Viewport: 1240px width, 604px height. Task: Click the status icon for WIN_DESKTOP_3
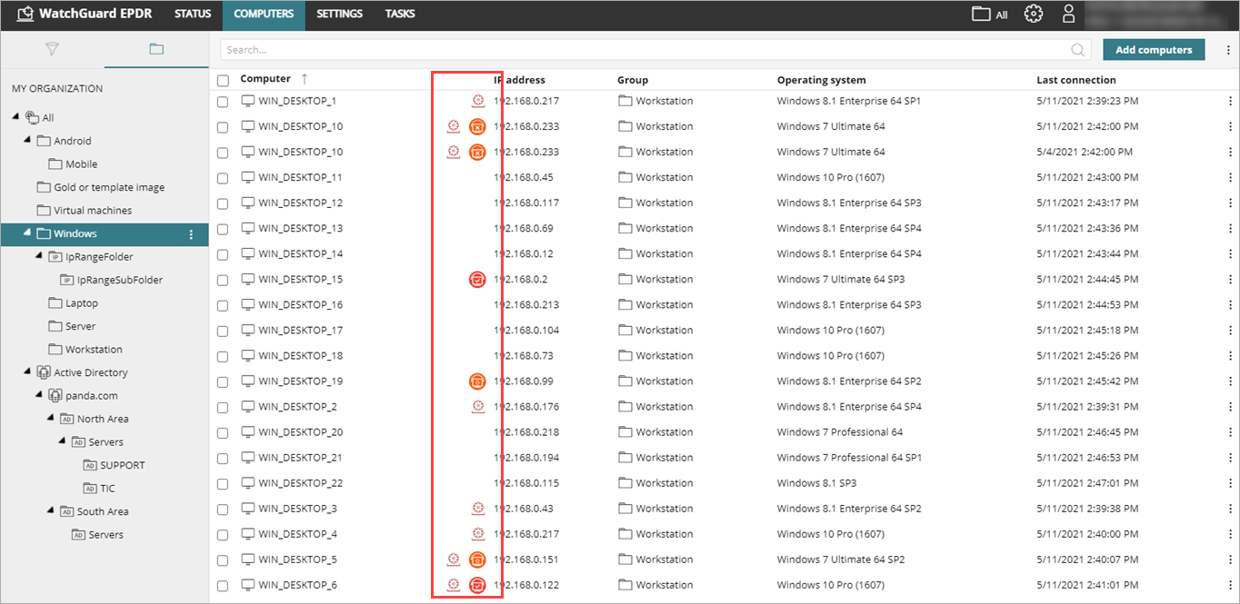point(477,508)
